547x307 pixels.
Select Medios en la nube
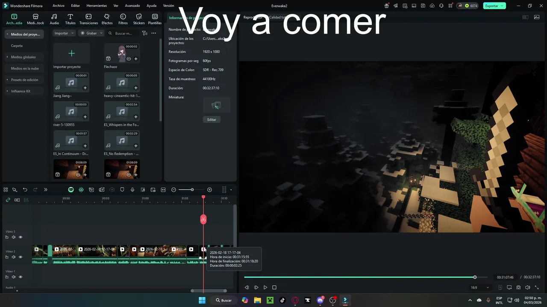pyautogui.click(x=25, y=68)
